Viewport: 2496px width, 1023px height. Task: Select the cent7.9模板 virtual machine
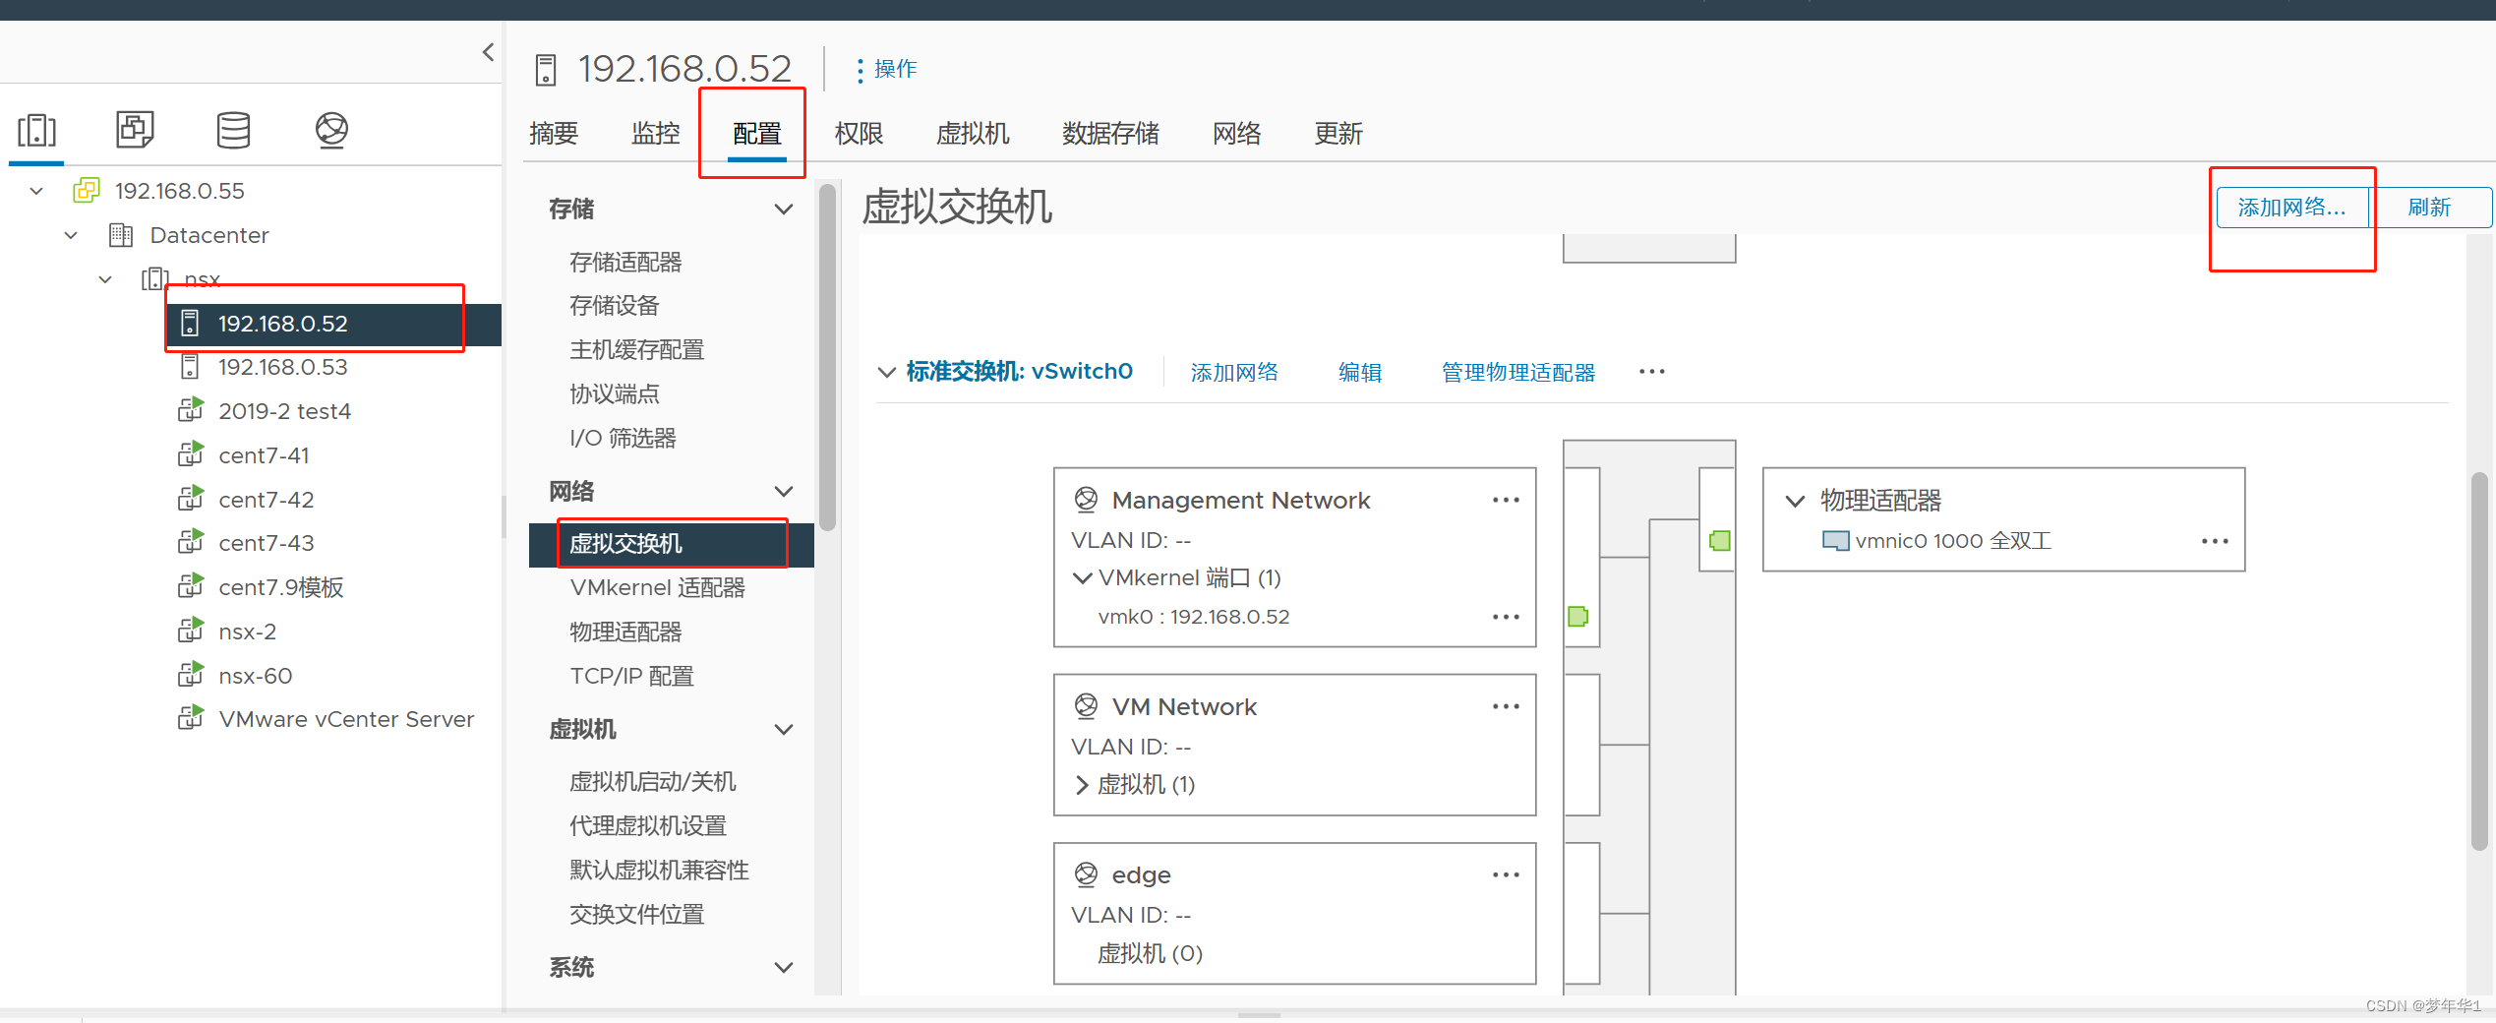point(281,587)
